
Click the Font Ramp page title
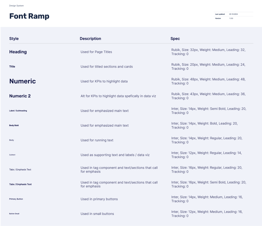tap(29, 16)
